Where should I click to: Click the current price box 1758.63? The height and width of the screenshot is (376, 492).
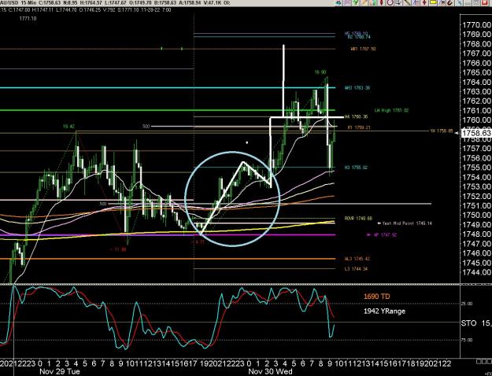[x=476, y=133]
